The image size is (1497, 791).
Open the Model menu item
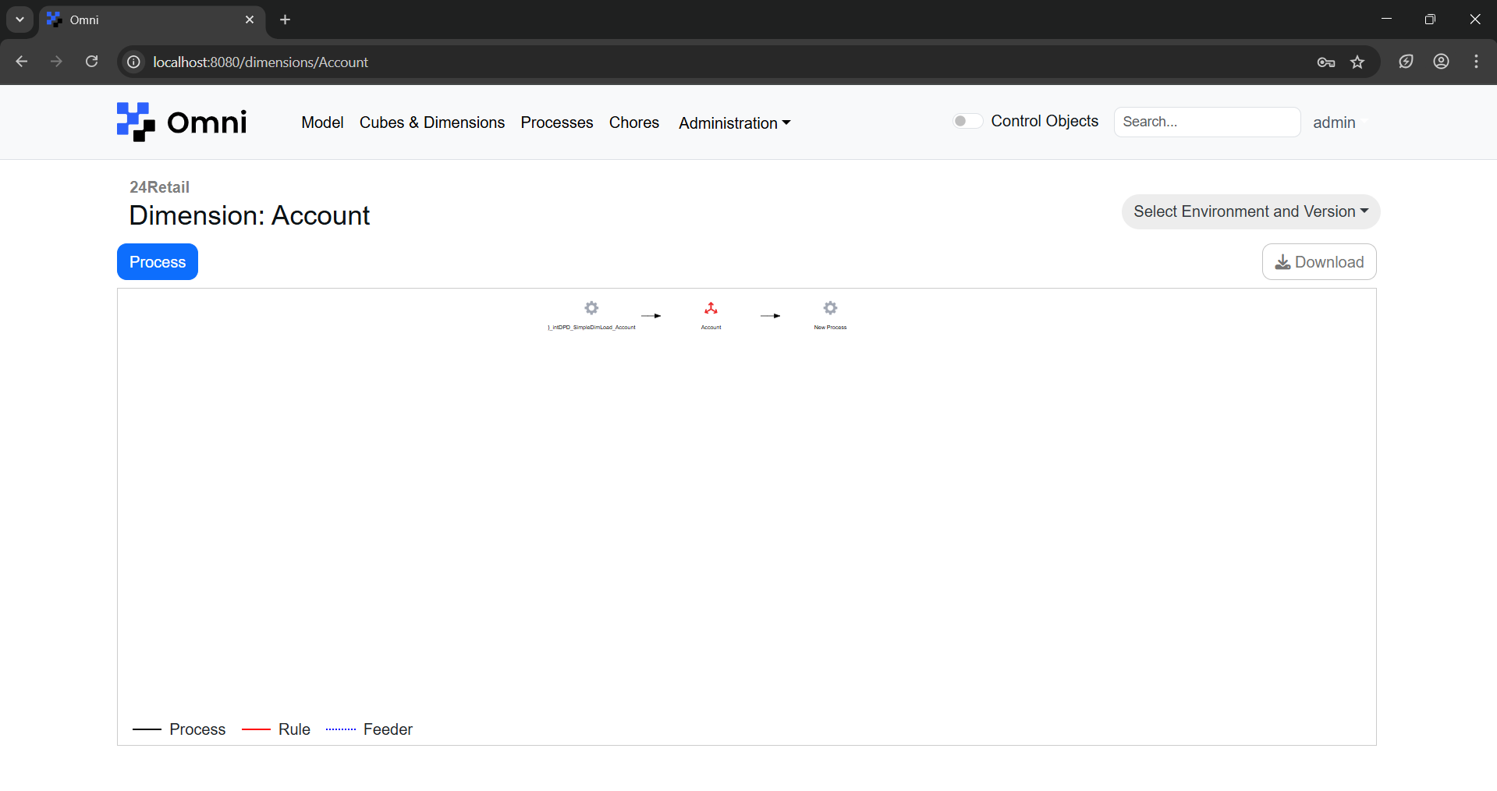pyautogui.click(x=322, y=122)
